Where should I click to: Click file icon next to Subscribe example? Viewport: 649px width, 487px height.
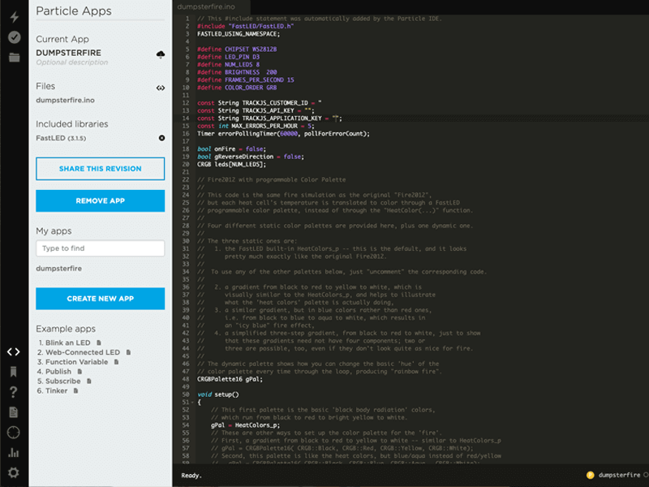point(89,381)
